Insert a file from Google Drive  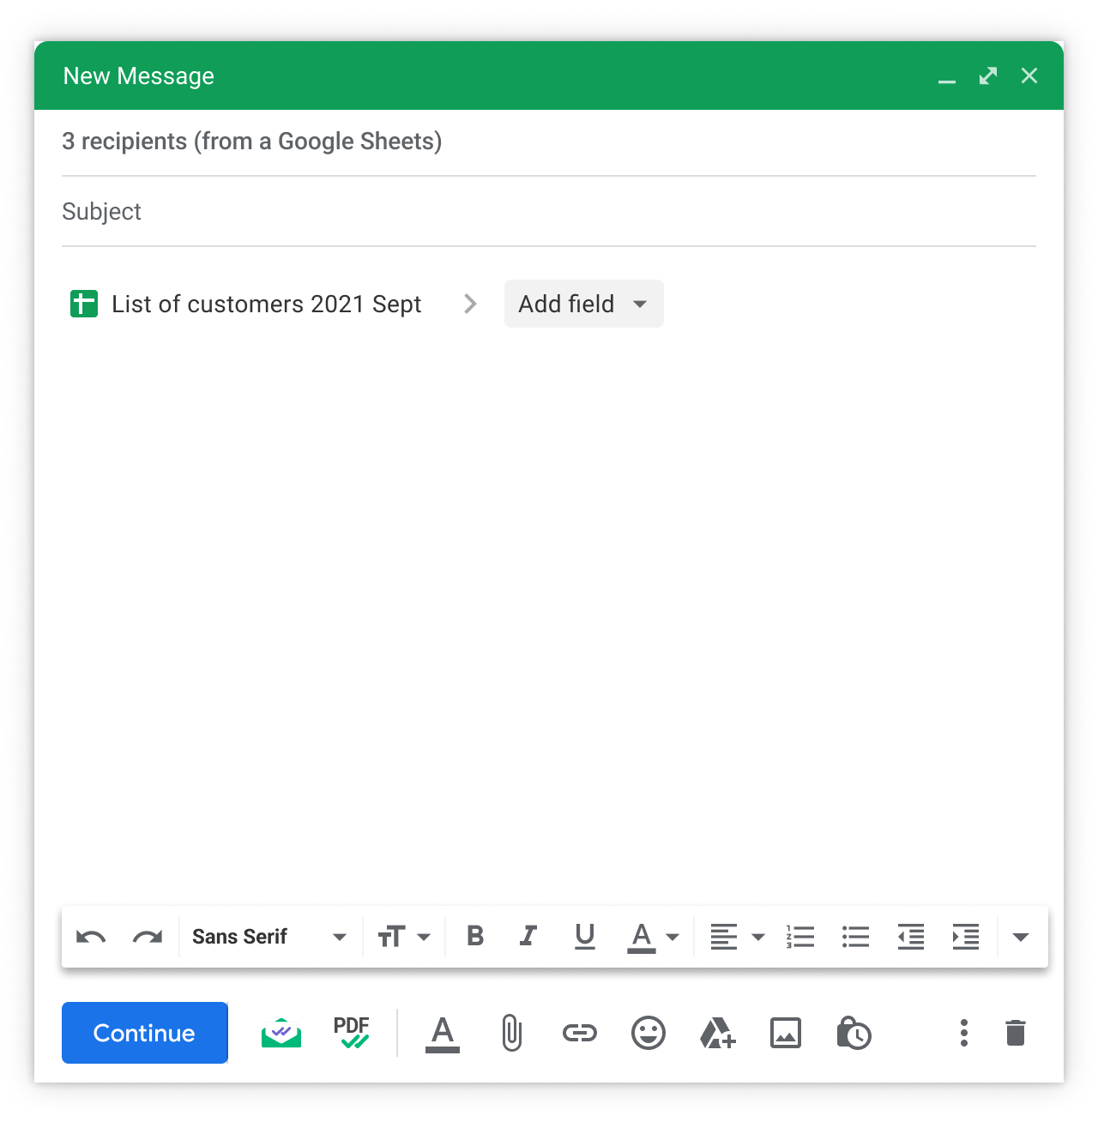pyautogui.click(x=717, y=1033)
